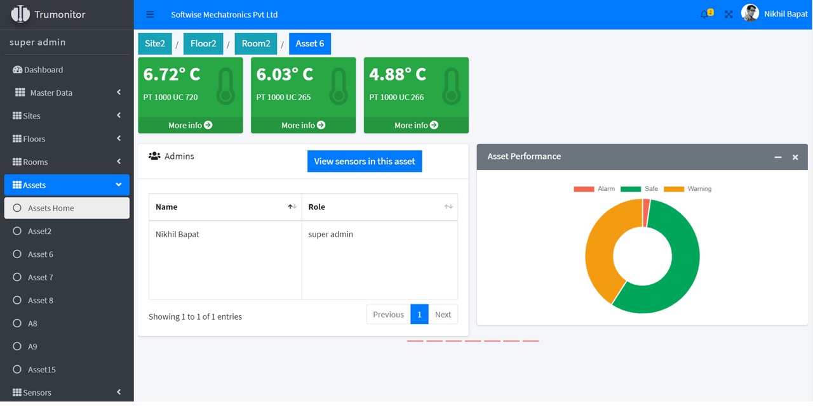Choose Assets Home in the sidebar
The height and width of the screenshot is (411, 813).
coord(51,208)
